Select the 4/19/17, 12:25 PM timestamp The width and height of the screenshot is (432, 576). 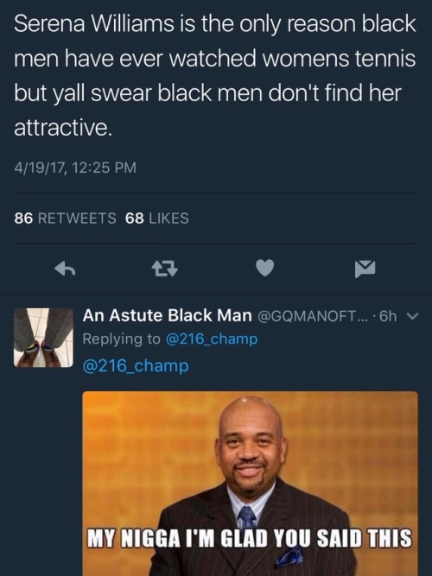tap(75, 168)
